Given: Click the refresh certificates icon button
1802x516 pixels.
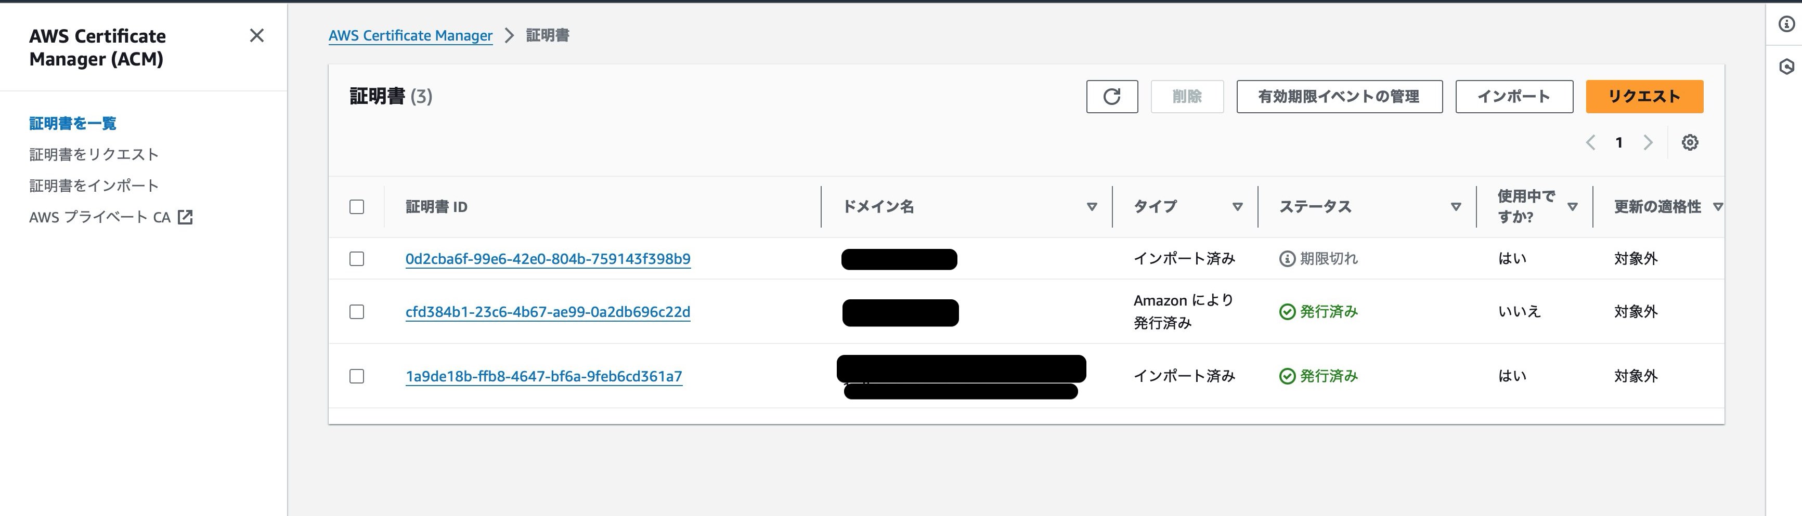Looking at the screenshot, I should 1111,97.
